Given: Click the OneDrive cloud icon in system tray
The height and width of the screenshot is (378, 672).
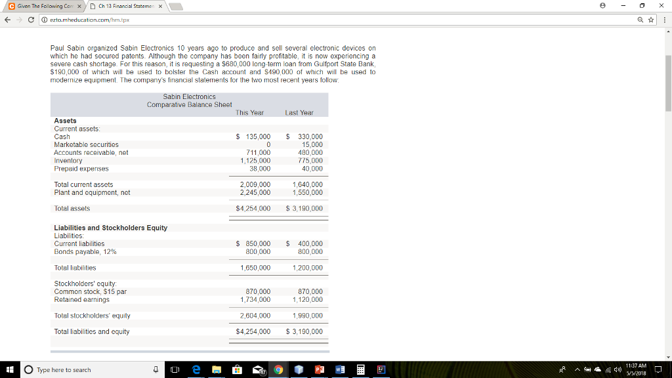Looking at the screenshot, I should [597, 369].
